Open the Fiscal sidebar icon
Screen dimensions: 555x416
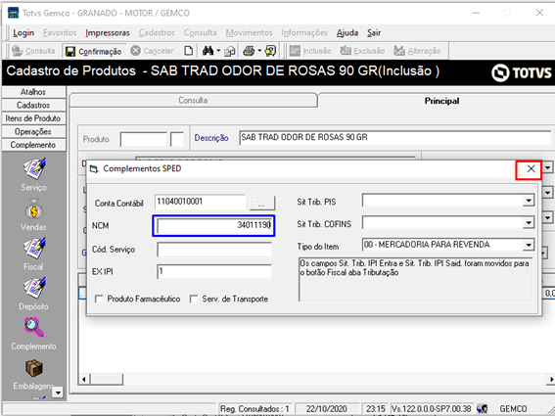click(x=34, y=249)
